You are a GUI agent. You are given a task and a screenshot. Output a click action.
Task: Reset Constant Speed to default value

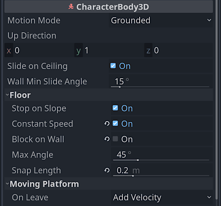[x=107, y=123]
